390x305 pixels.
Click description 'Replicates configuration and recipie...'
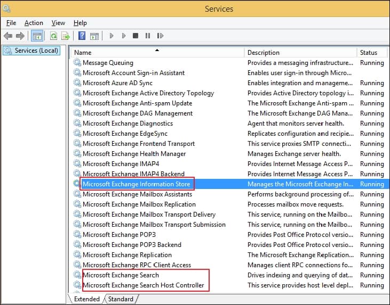[x=300, y=134]
